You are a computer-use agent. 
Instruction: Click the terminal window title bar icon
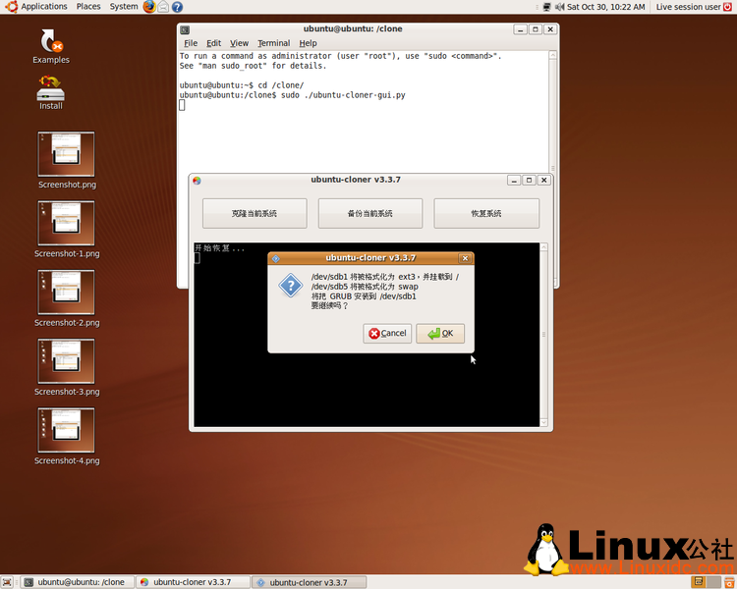185,29
